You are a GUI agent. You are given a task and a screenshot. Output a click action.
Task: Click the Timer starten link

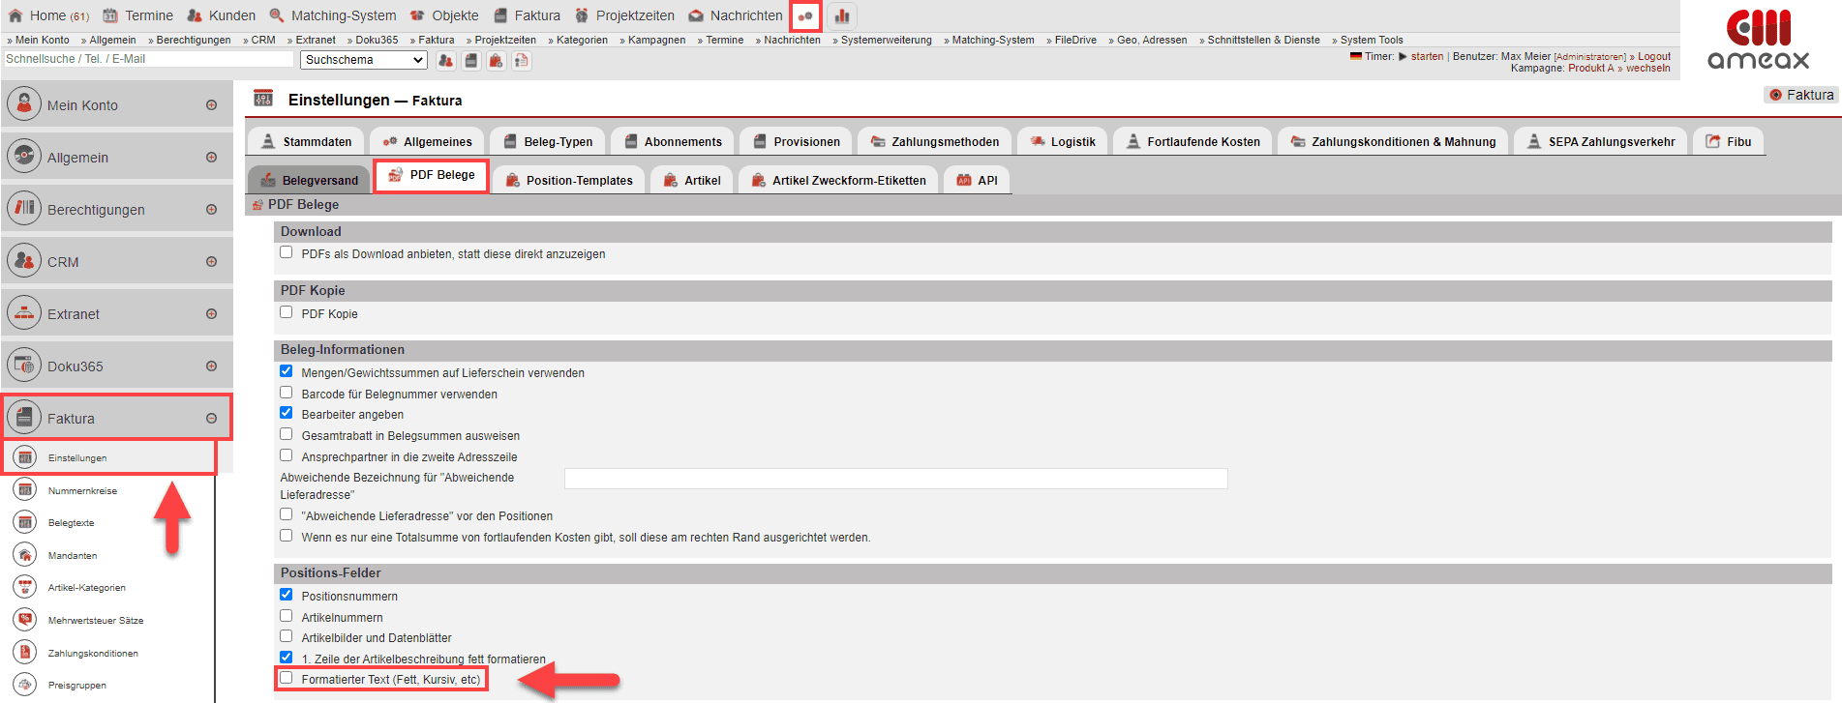coord(1427,56)
